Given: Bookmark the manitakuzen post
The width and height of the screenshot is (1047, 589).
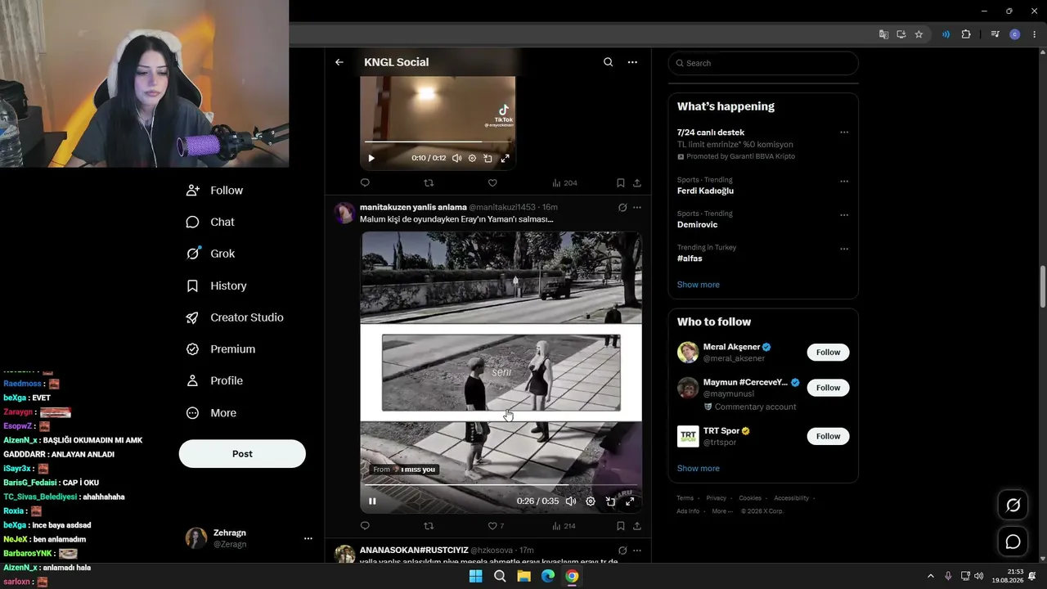Looking at the screenshot, I should pos(621,526).
